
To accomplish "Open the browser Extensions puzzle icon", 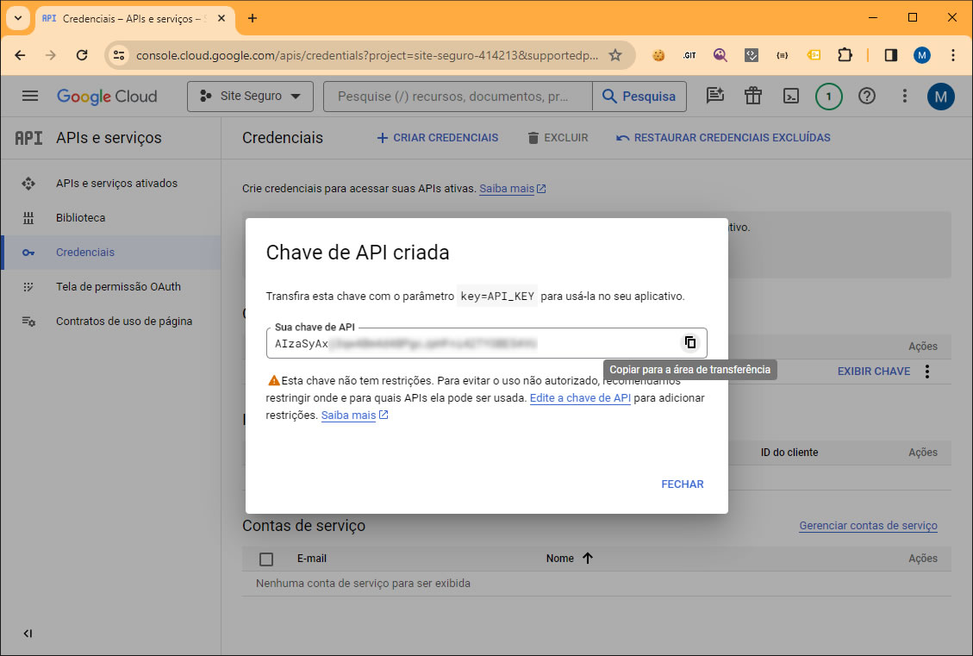I will 845,55.
